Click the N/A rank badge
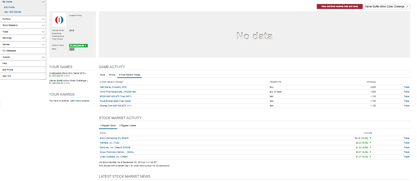 [72, 49]
